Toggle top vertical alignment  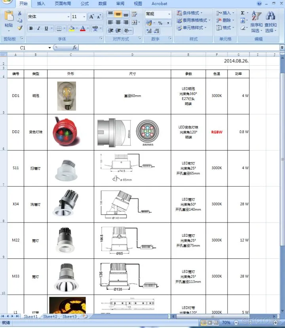[x=110, y=14]
